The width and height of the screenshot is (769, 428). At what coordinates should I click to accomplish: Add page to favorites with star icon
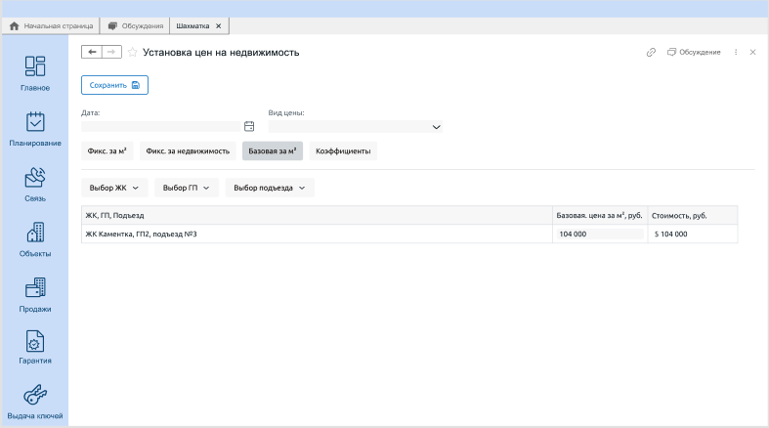(133, 52)
